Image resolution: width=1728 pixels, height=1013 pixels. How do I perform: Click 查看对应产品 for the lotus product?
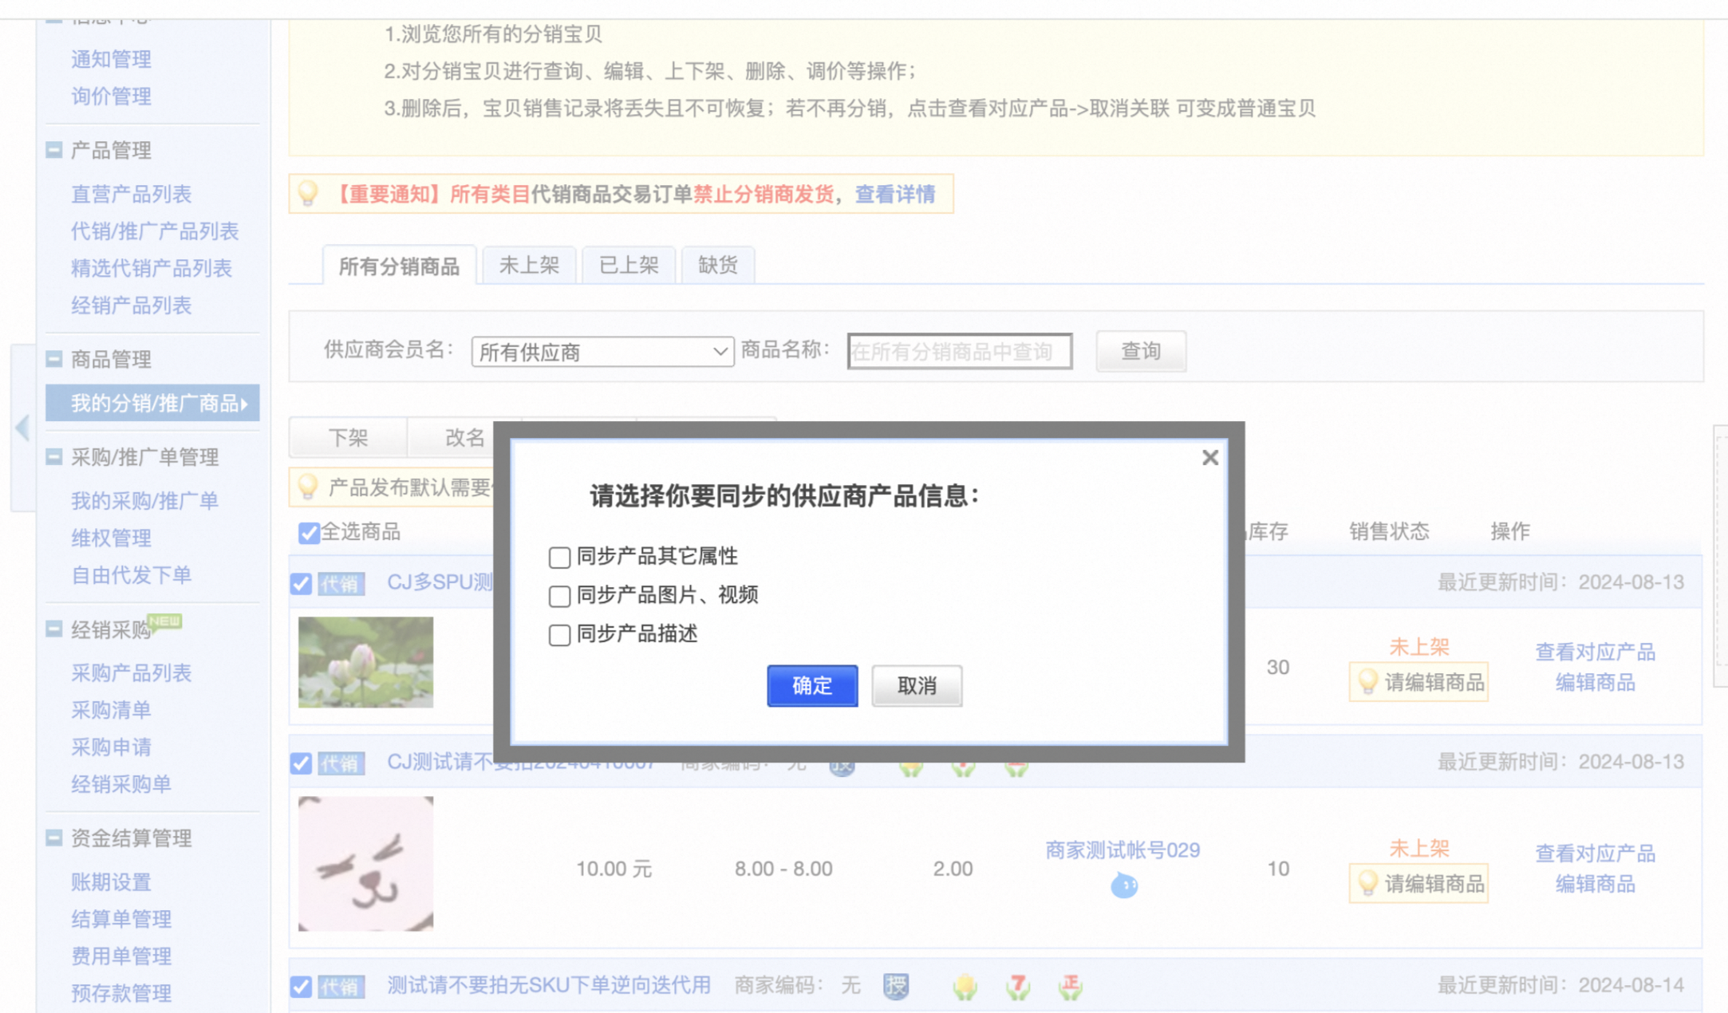(1595, 652)
